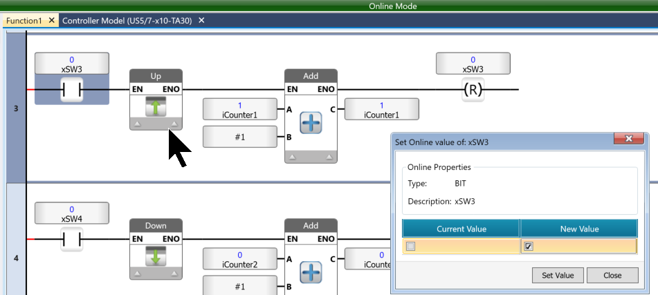Expand the Down block left triangle
658x295 pixels.
tap(137, 274)
